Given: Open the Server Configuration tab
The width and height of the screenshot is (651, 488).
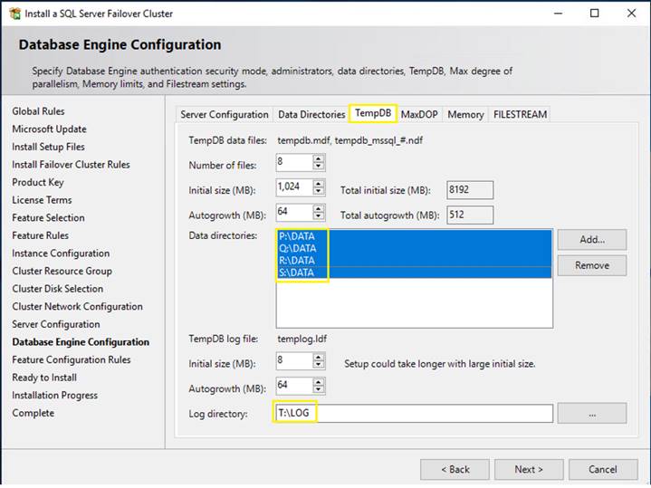Looking at the screenshot, I should point(225,115).
